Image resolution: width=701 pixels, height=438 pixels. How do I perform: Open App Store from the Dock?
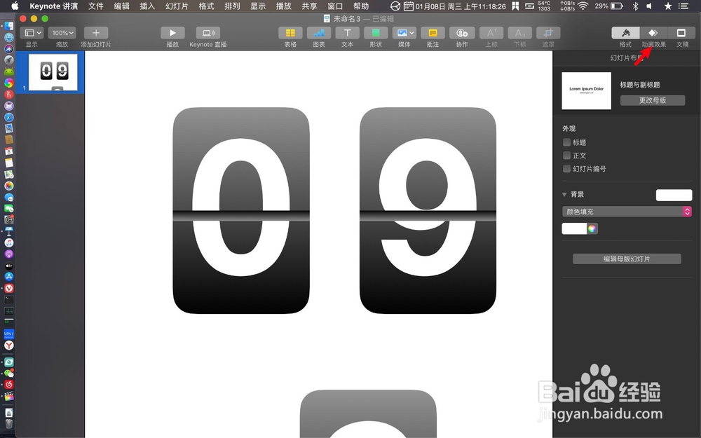pyautogui.click(x=9, y=277)
